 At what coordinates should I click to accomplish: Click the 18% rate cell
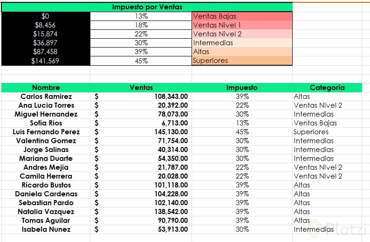point(141,25)
